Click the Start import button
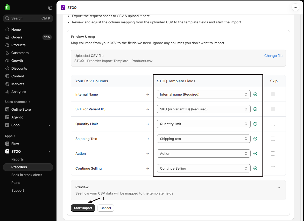Screen dimensions: 304x221 (x=83, y=208)
